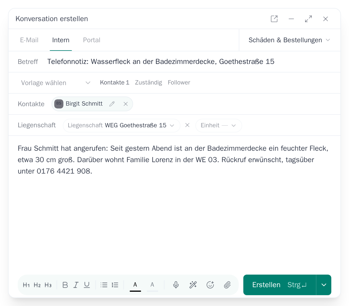
Task: Open the AI magic wand assistant
Action: [193, 285]
